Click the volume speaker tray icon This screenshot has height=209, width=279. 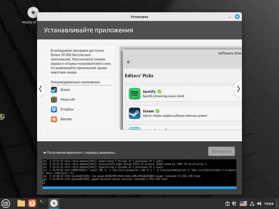pos(259,204)
